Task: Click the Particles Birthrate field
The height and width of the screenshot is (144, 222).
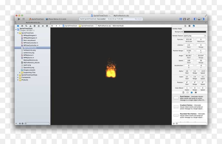Action: coord(189,39)
